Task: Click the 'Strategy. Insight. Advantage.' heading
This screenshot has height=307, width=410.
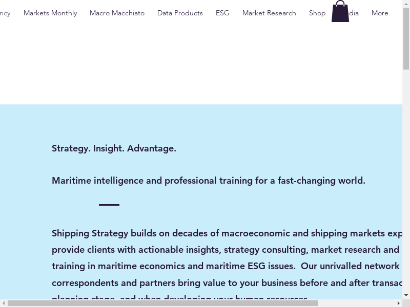Action: (x=114, y=148)
